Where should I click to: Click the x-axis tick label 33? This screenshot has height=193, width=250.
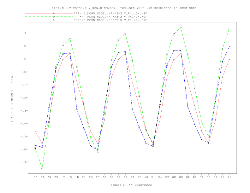coord(111,177)
